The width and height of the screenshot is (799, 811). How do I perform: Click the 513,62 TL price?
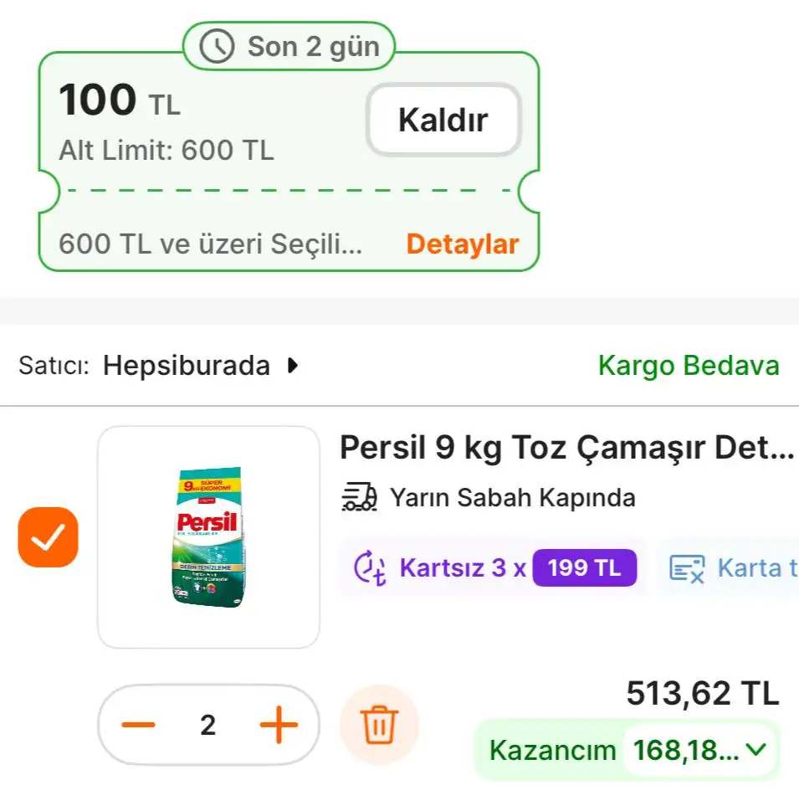(x=702, y=693)
